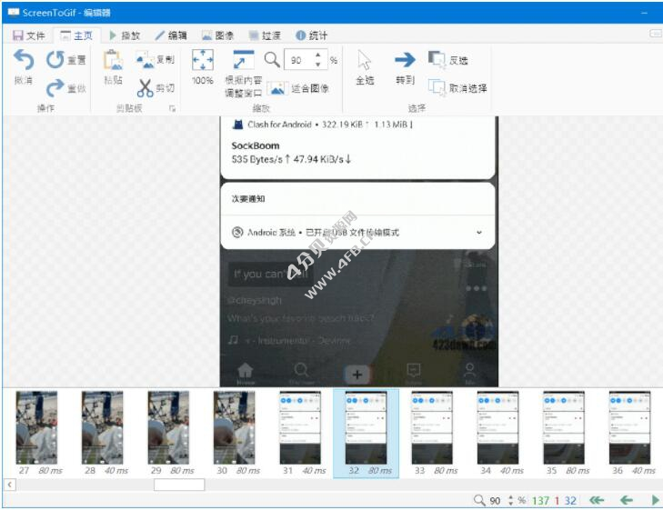
Task: Click the Undo (撤消) arrow icon
Action: point(23,62)
